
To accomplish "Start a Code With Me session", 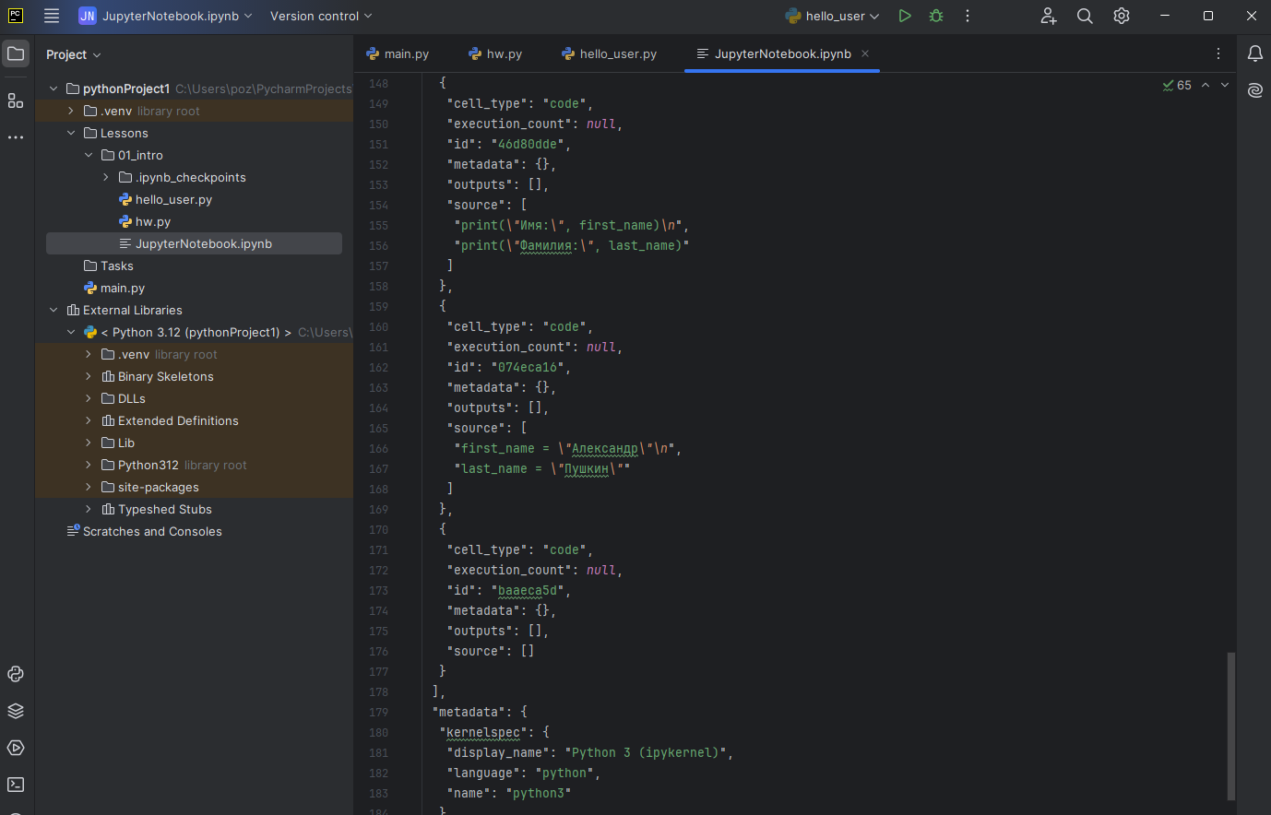I will 1049,16.
